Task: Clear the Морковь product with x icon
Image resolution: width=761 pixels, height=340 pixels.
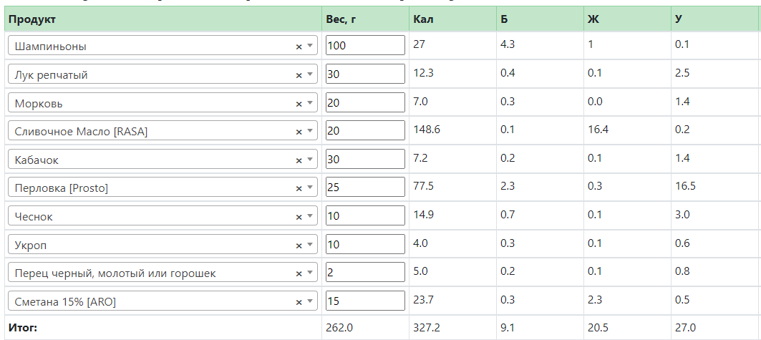Action: point(299,104)
